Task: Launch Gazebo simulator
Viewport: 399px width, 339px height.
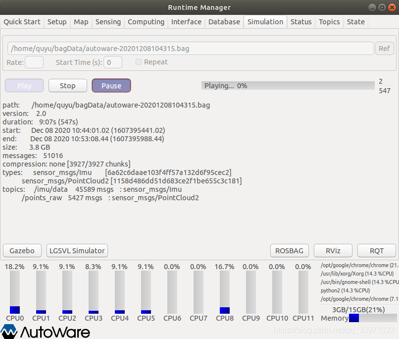Action: pos(22,251)
